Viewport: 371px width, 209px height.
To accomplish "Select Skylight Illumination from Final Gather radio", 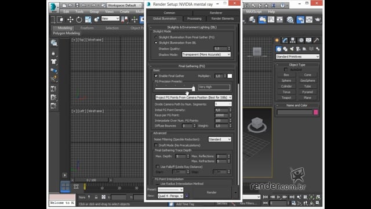I will tap(156, 37).
